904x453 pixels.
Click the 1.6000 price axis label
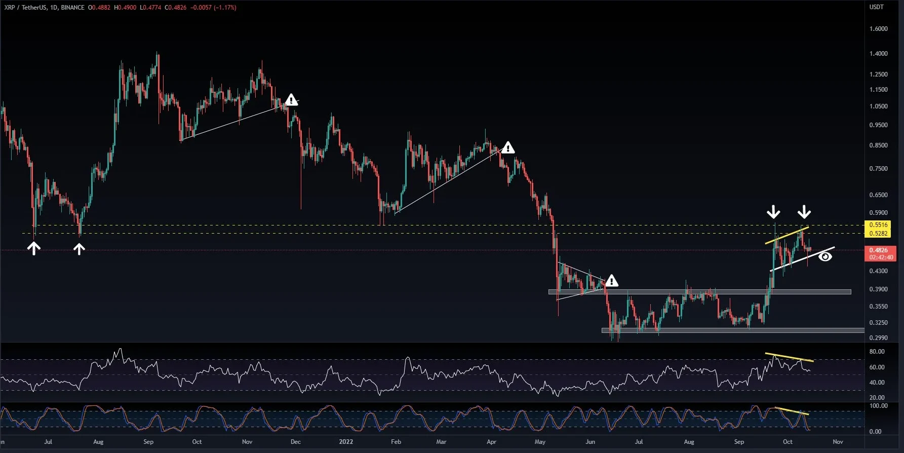(879, 29)
